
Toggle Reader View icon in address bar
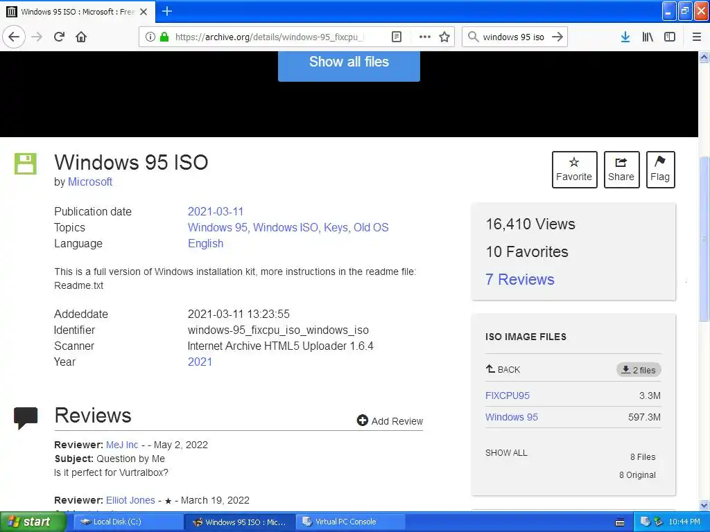point(397,37)
